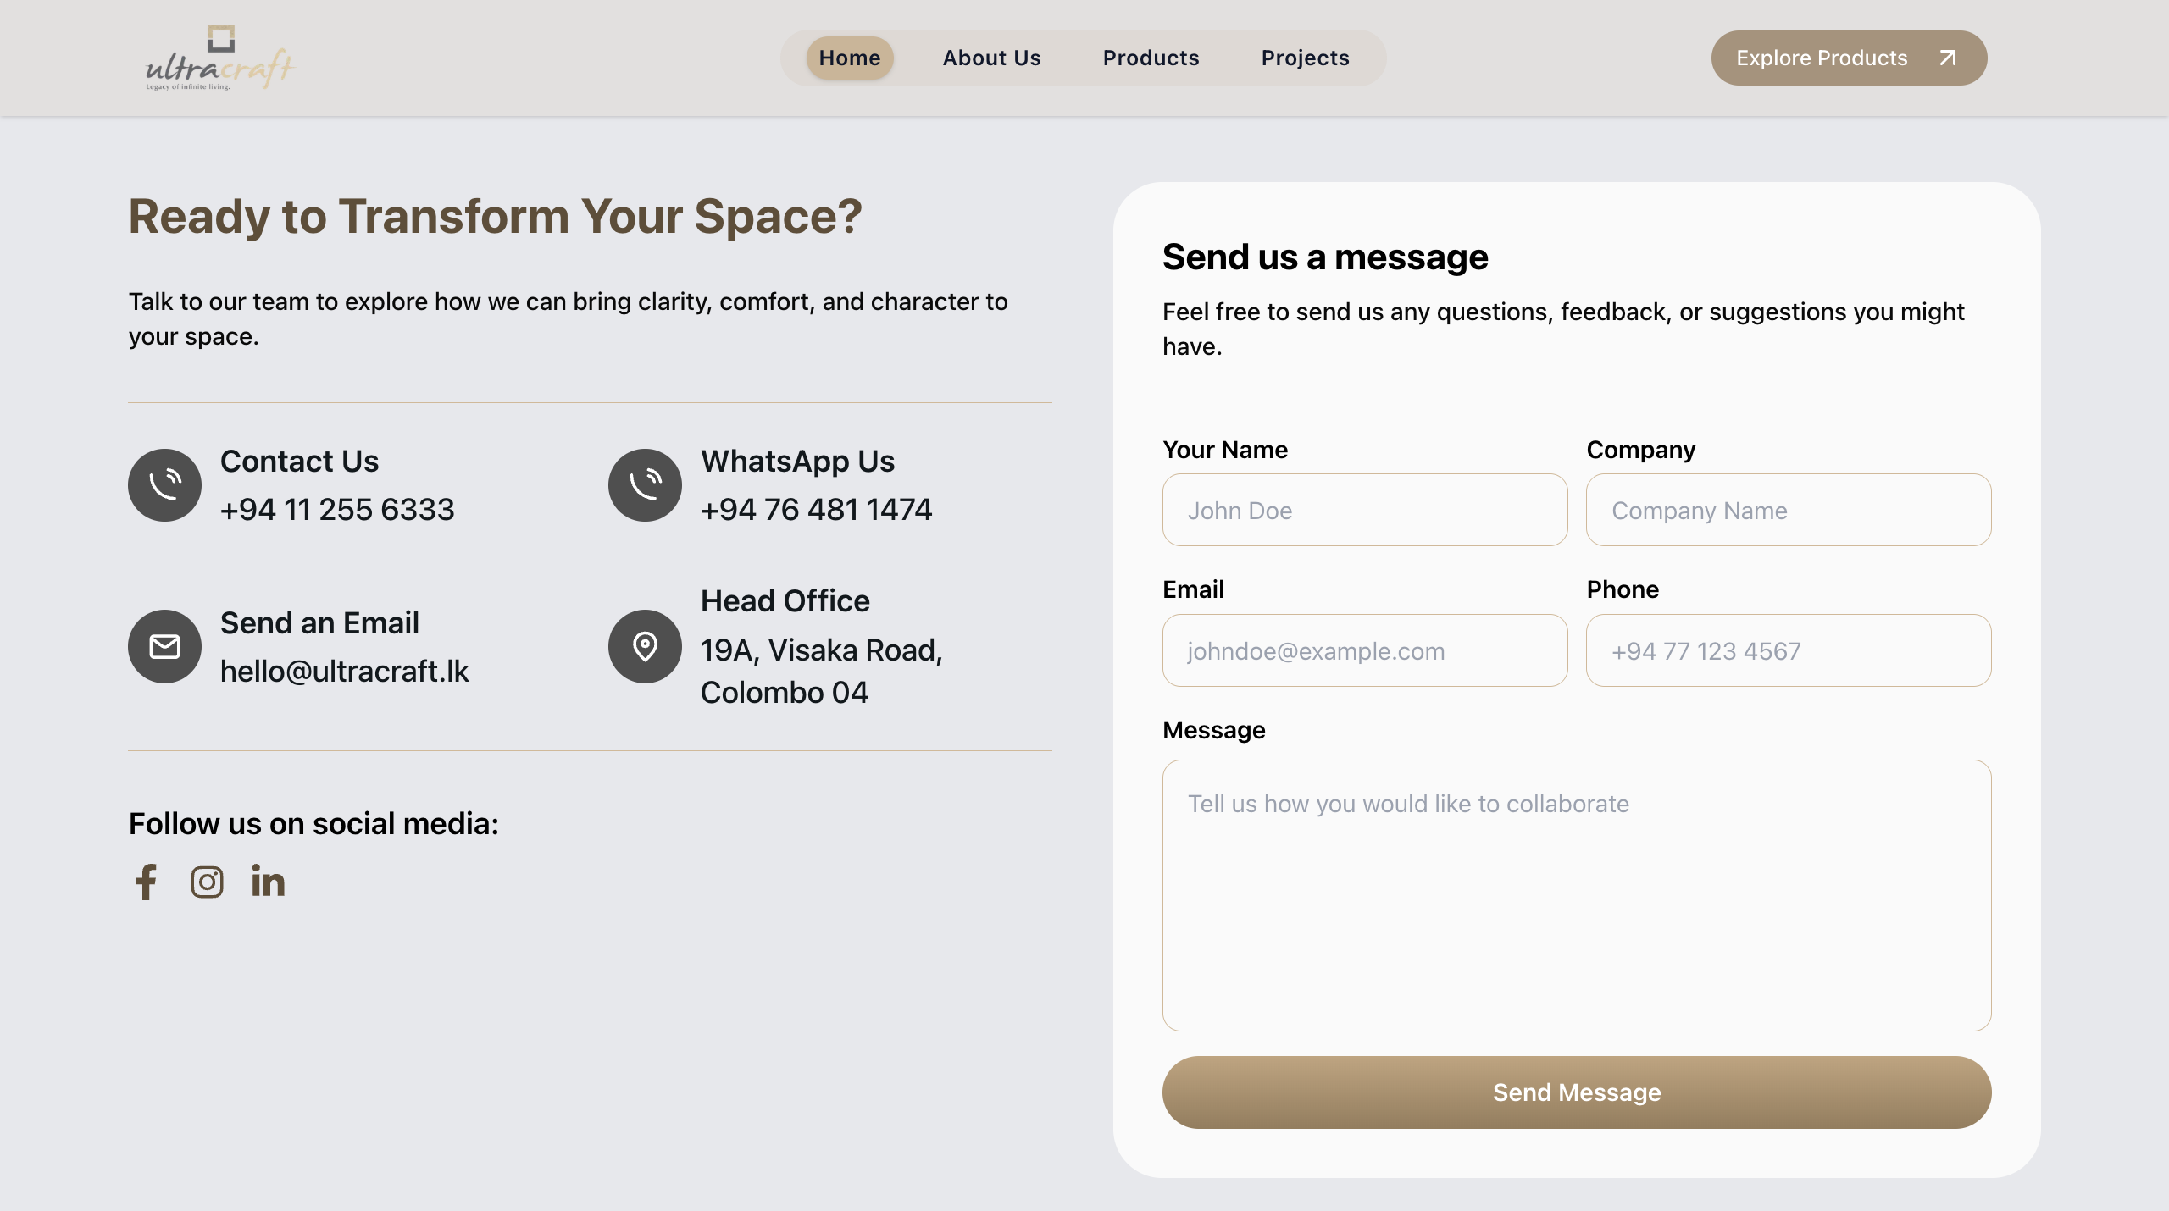Select Projects in the navigation
The width and height of the screenshot is (2169, 1211).
pyautogui.click(x=1305, y=58)
